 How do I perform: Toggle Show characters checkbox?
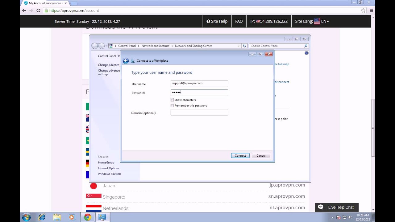pos(172,100)
